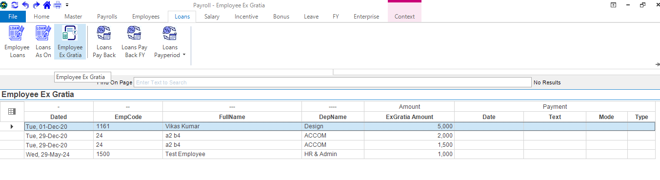The width and height of the screenshot is (660, 180).
Task: Click the Employee Ex Gratia ribbon icon
Action: pos(70,42)
